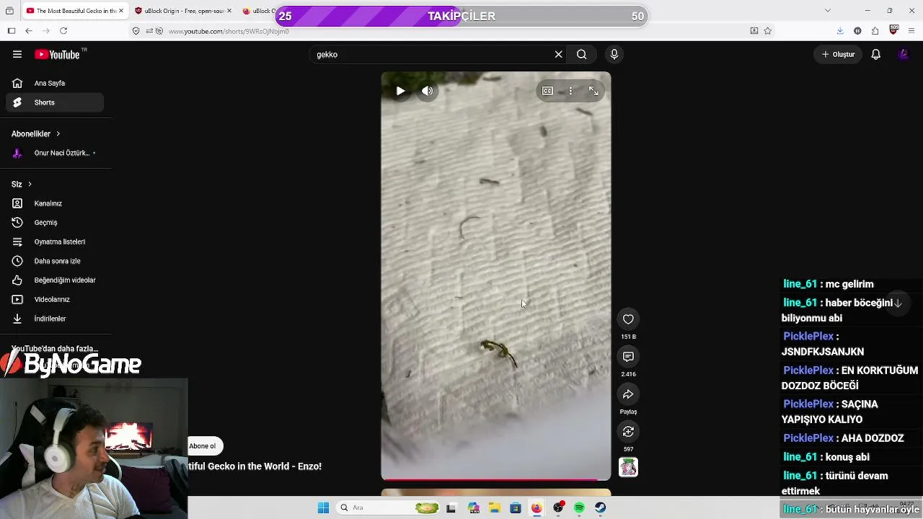Subscribe with the Abone ol button
The height and width of the screenshot is (519, 923).
point(203,445)
